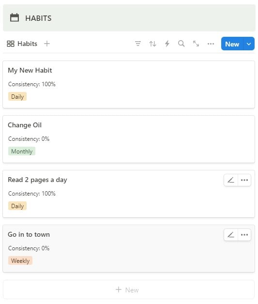Expand the dropdown arrow next to New

tap(249, 44)
